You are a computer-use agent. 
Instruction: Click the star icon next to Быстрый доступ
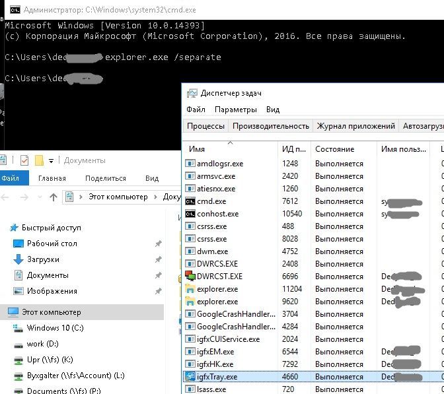(x=14, y=228)
